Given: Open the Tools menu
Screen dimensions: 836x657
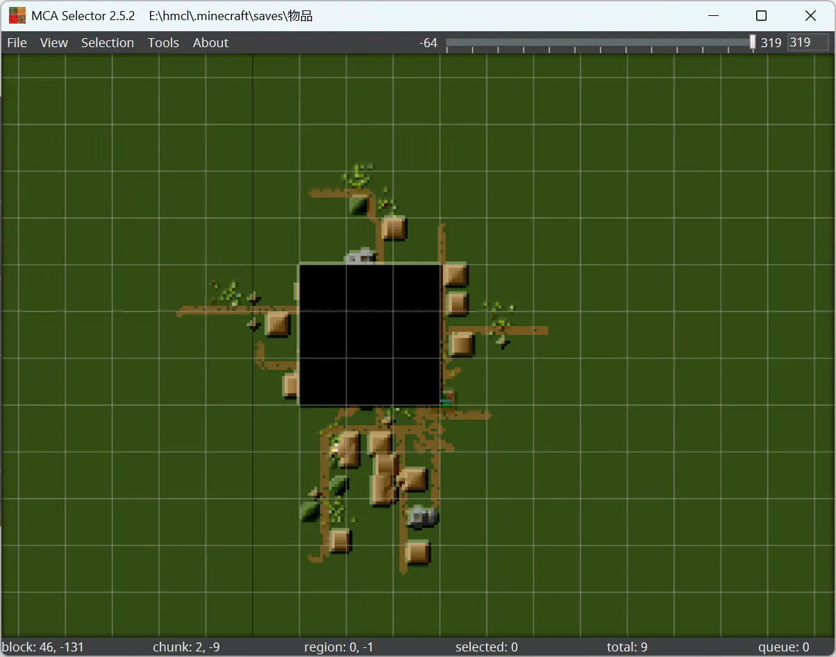Looking at the screenshot, I should coord(163,42).
